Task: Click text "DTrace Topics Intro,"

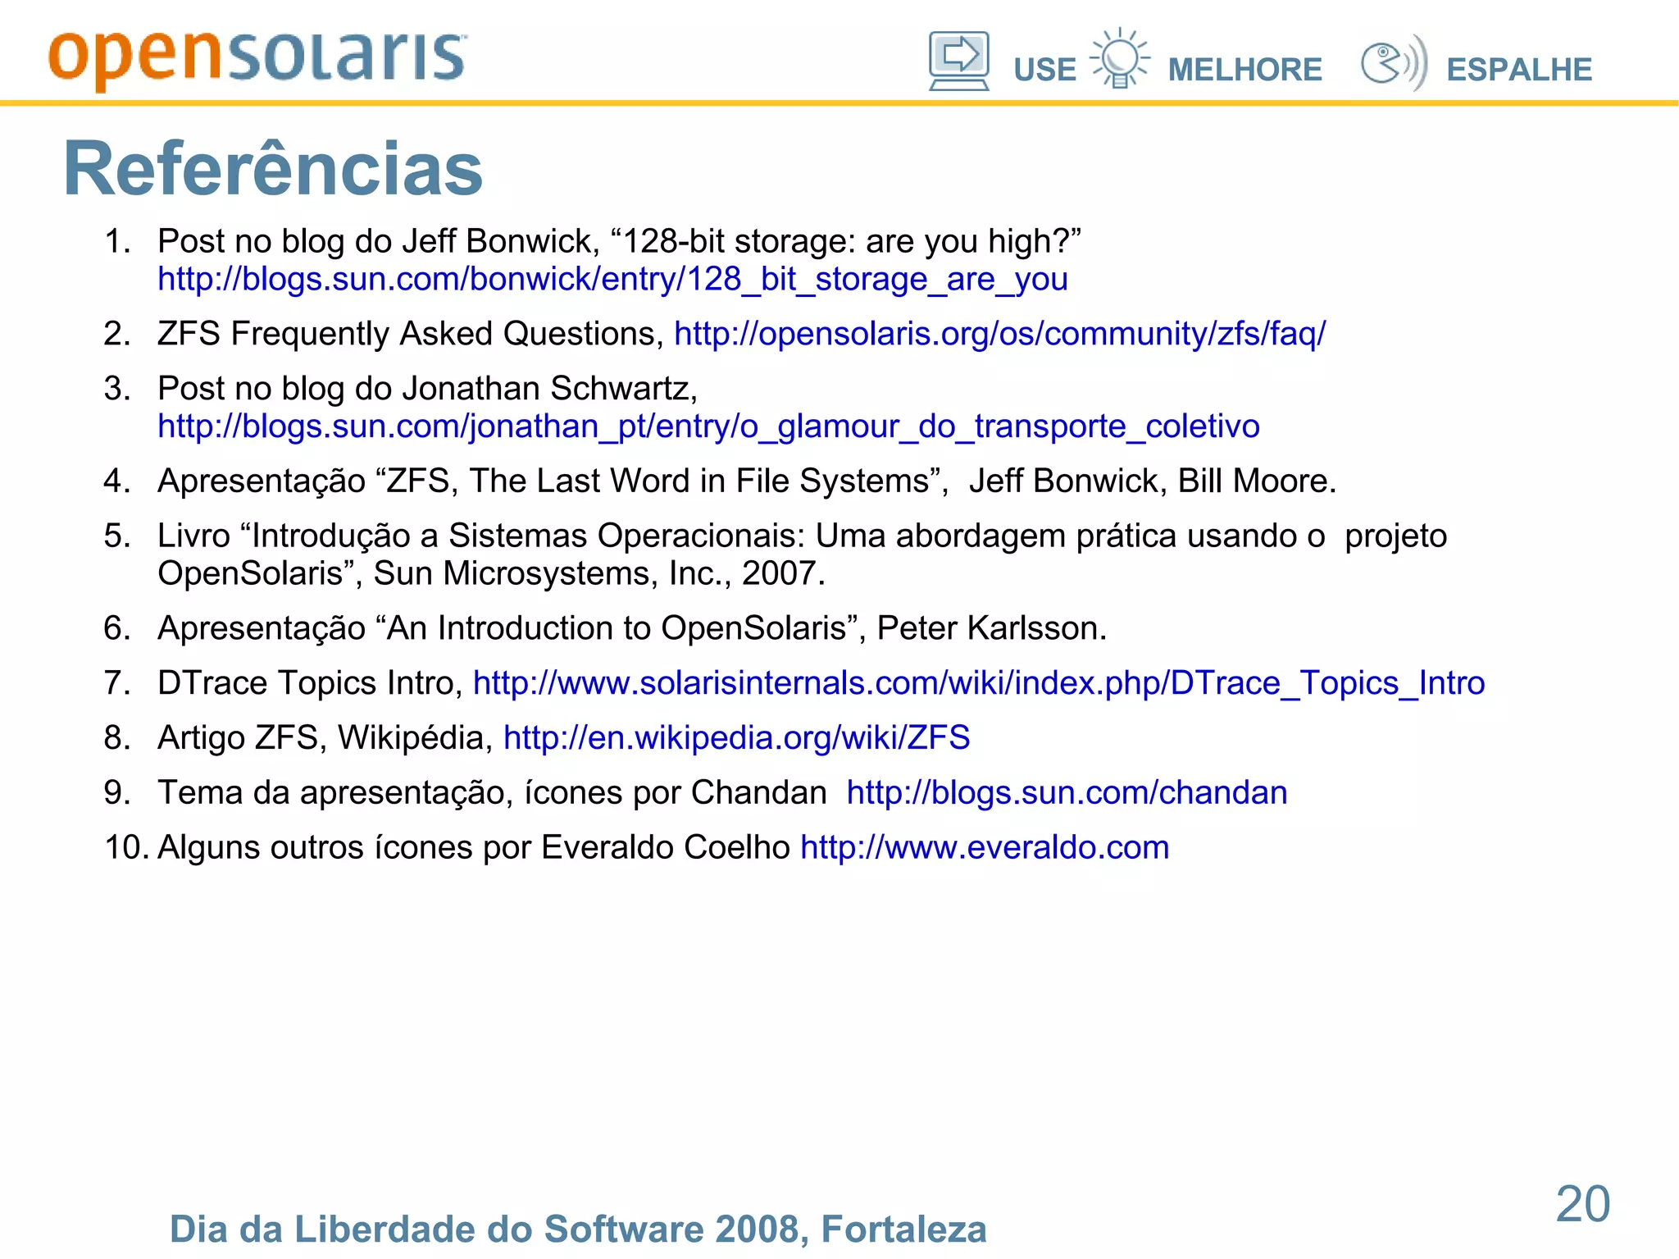Action: 311,682
